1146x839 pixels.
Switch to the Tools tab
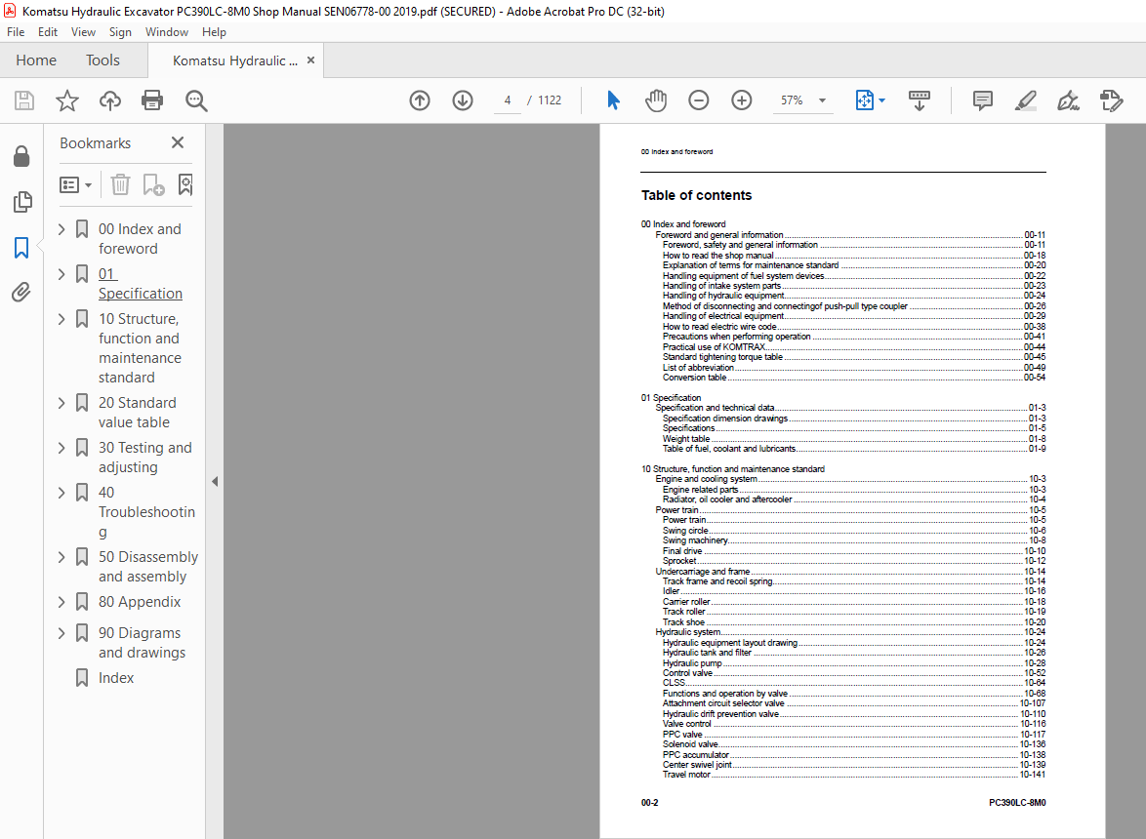click(102, 60)
